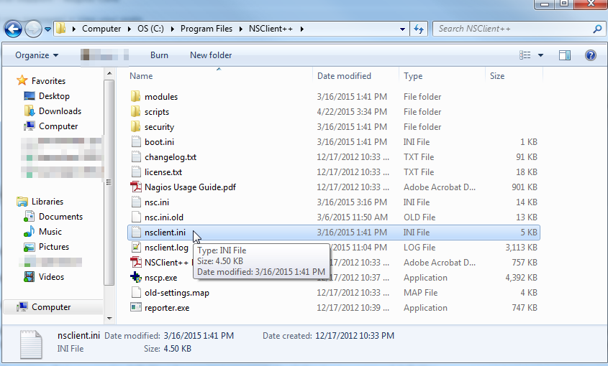Click the 4,392 KB size cell

click(521, 278)
